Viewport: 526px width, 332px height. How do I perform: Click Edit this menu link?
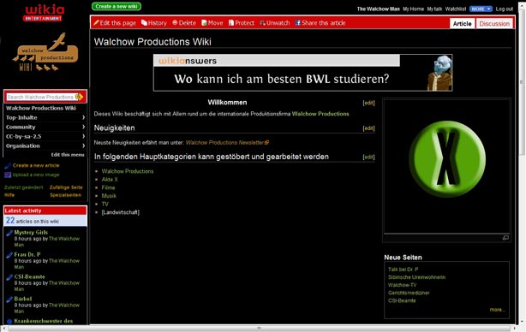tap(68, 155)
